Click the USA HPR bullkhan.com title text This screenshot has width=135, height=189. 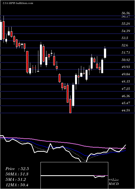point(18,3)
